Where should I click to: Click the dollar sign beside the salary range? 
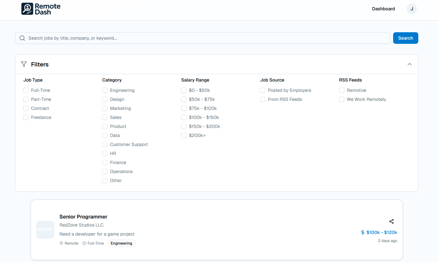click(362, 232)
